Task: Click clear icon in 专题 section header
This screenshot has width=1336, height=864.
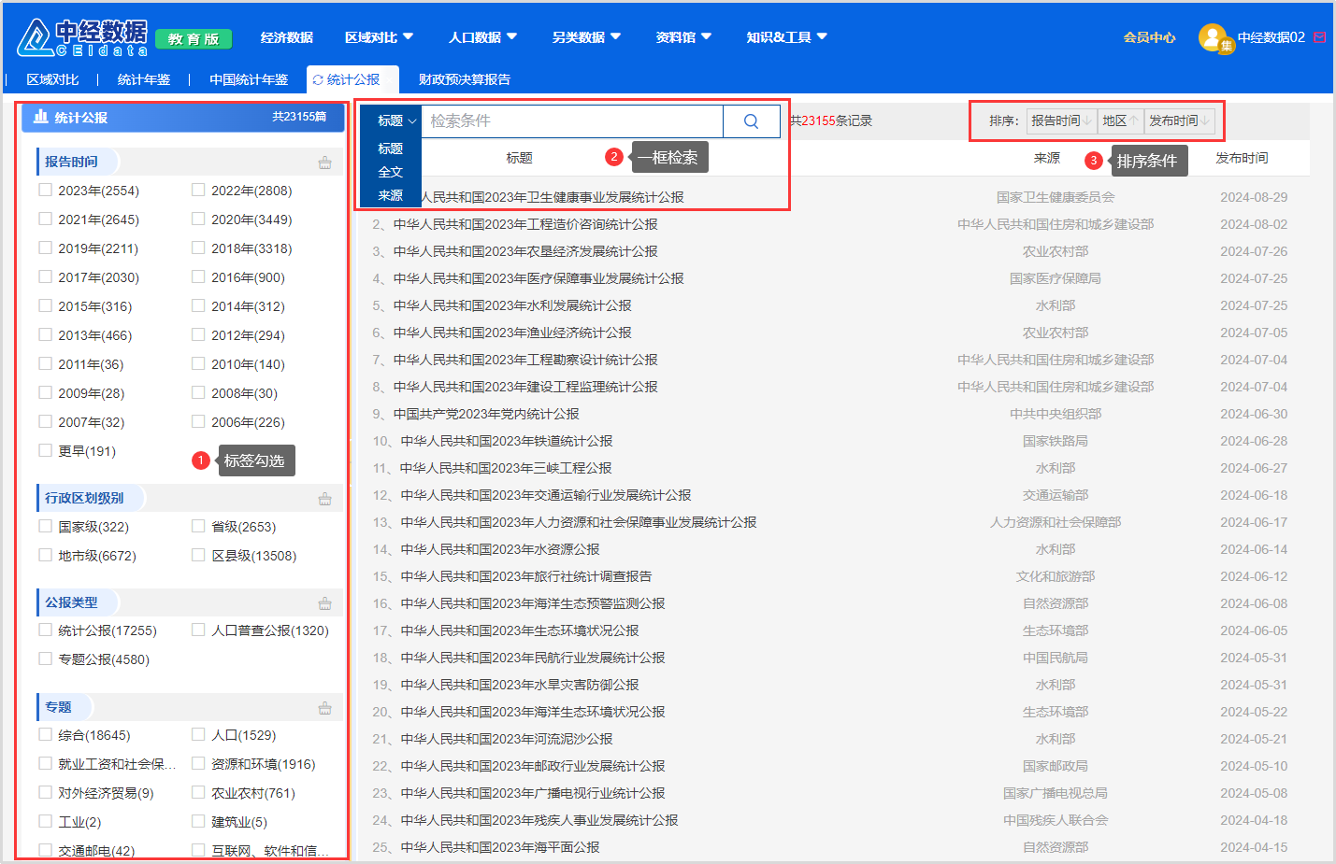Action: 324,708
